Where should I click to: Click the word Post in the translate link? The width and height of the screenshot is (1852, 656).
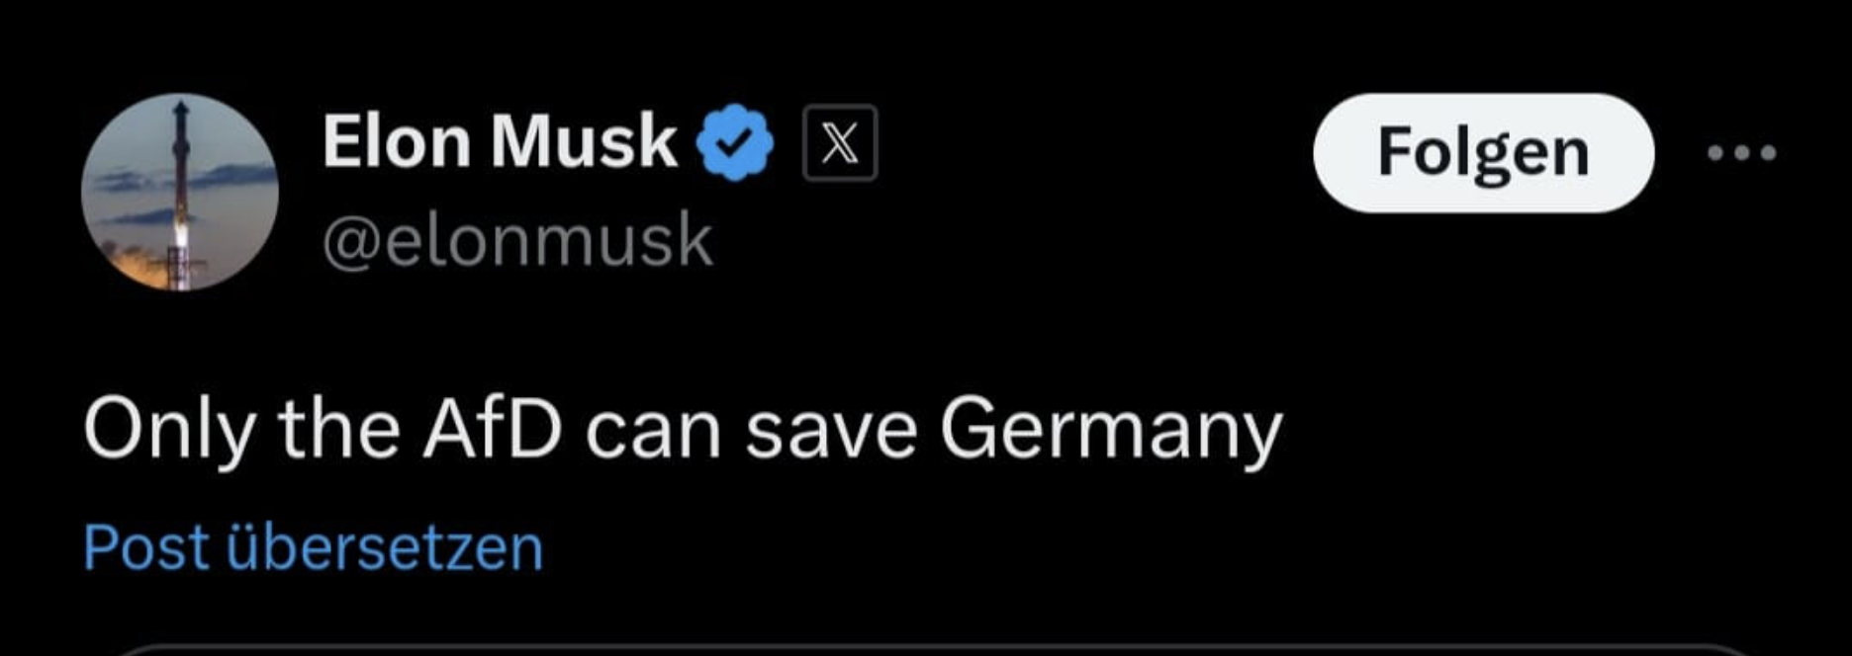[x=145, y=547]
